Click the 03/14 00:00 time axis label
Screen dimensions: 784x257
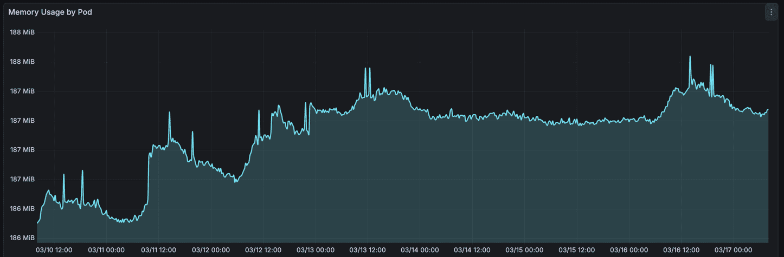(420, 250)
